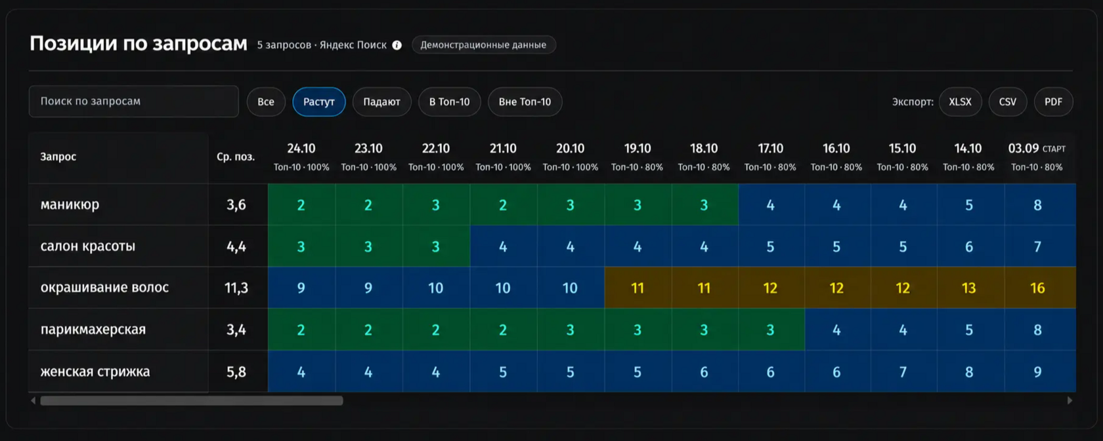Click маникюр position cell for 24.10

pos(301,204)
